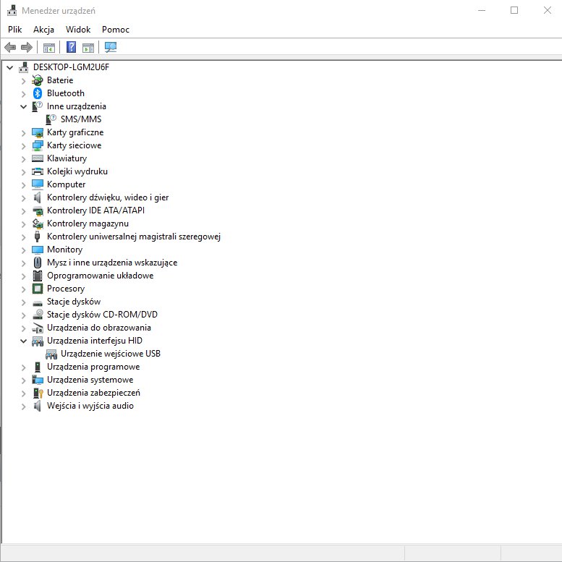Collapse the DESKTOP-LGM2U6F root node
This screenshot has width=562, height=562.
(x=9, y=67)
